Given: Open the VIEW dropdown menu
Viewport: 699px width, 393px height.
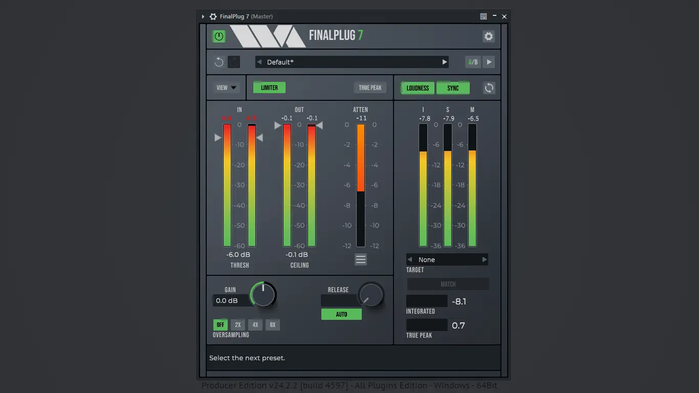Looking at the screenshot, I should pyautogui.click(x=226, y=88).
